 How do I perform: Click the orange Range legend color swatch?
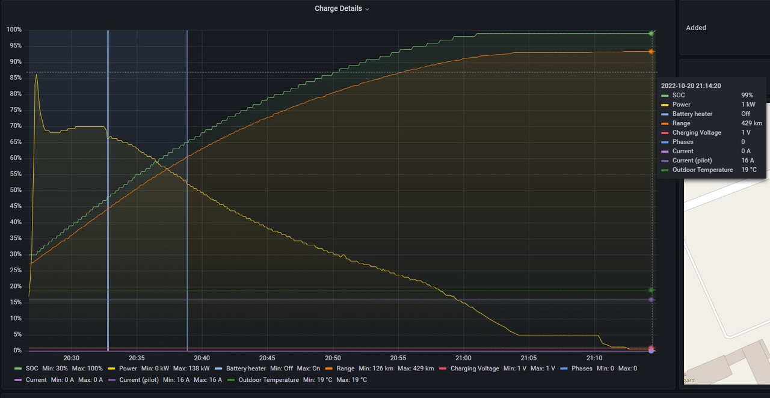click(x=328, y=369)
